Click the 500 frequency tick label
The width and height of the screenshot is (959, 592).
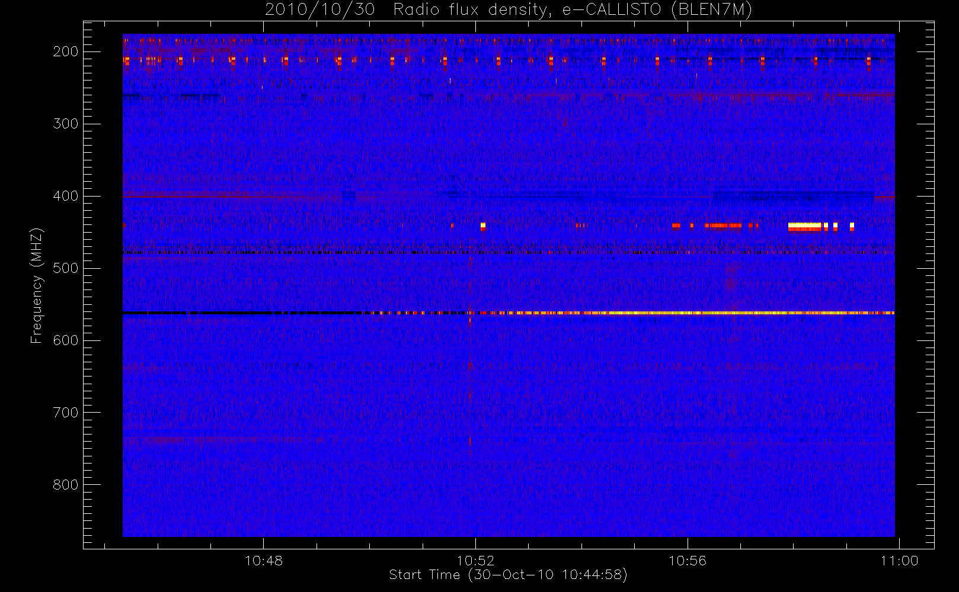66,268
